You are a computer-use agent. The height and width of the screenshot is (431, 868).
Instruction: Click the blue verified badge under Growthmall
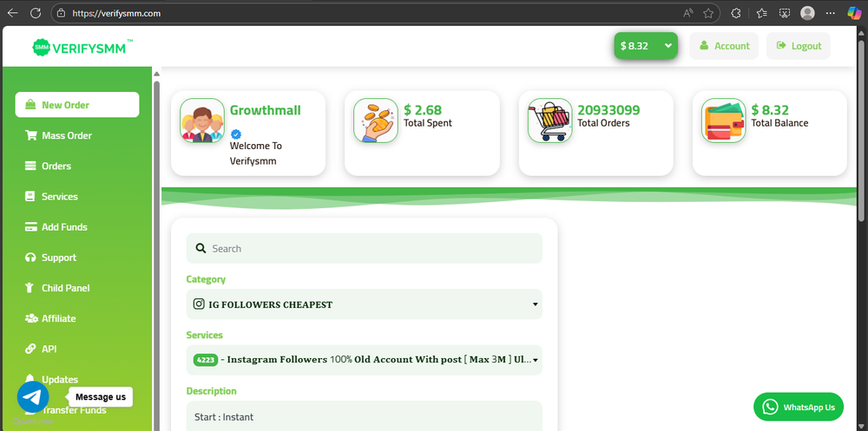(235, 134)
